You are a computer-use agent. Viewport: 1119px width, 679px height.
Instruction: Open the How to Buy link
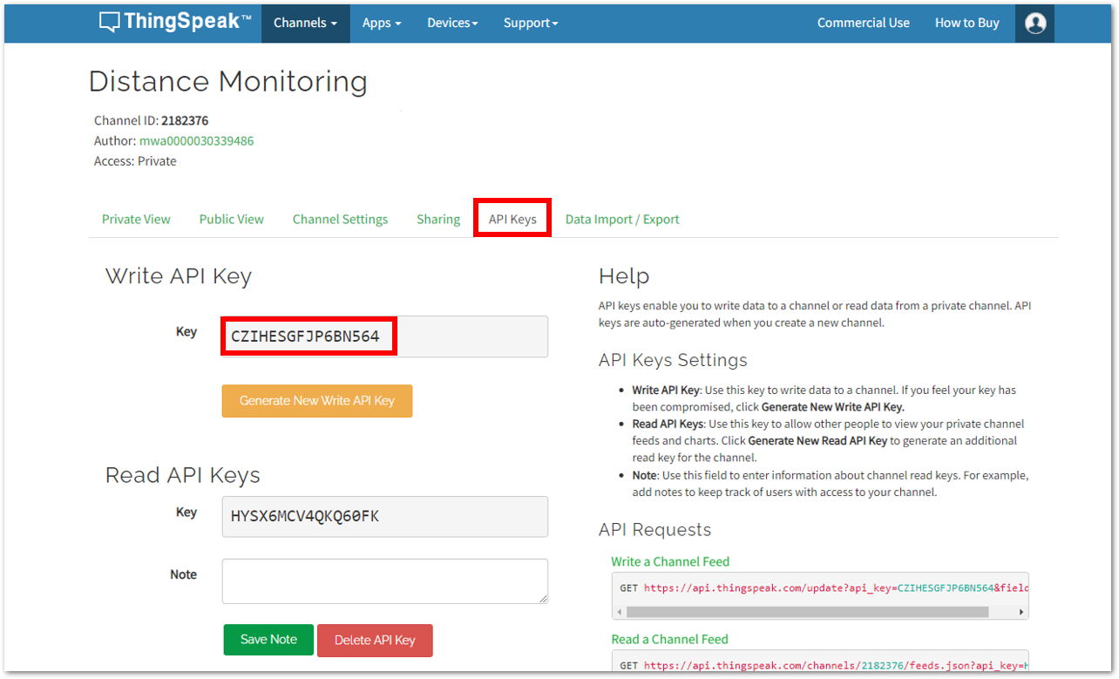pos(967,23)
